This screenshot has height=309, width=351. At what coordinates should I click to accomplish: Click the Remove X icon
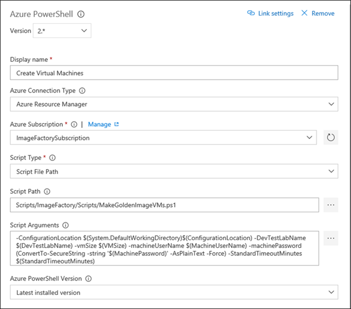[304, 14]
